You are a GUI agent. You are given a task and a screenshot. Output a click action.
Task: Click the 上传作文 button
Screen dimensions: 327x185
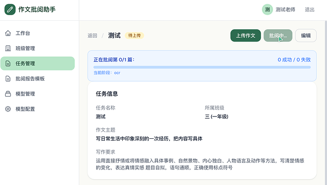(x=245, y=35)
